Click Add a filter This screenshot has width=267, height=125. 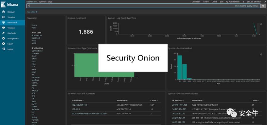(32, 12)
